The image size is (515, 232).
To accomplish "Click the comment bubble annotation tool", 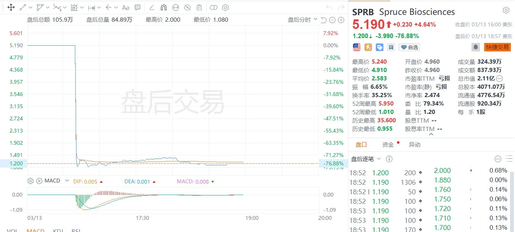I will [x=138, y=7].
